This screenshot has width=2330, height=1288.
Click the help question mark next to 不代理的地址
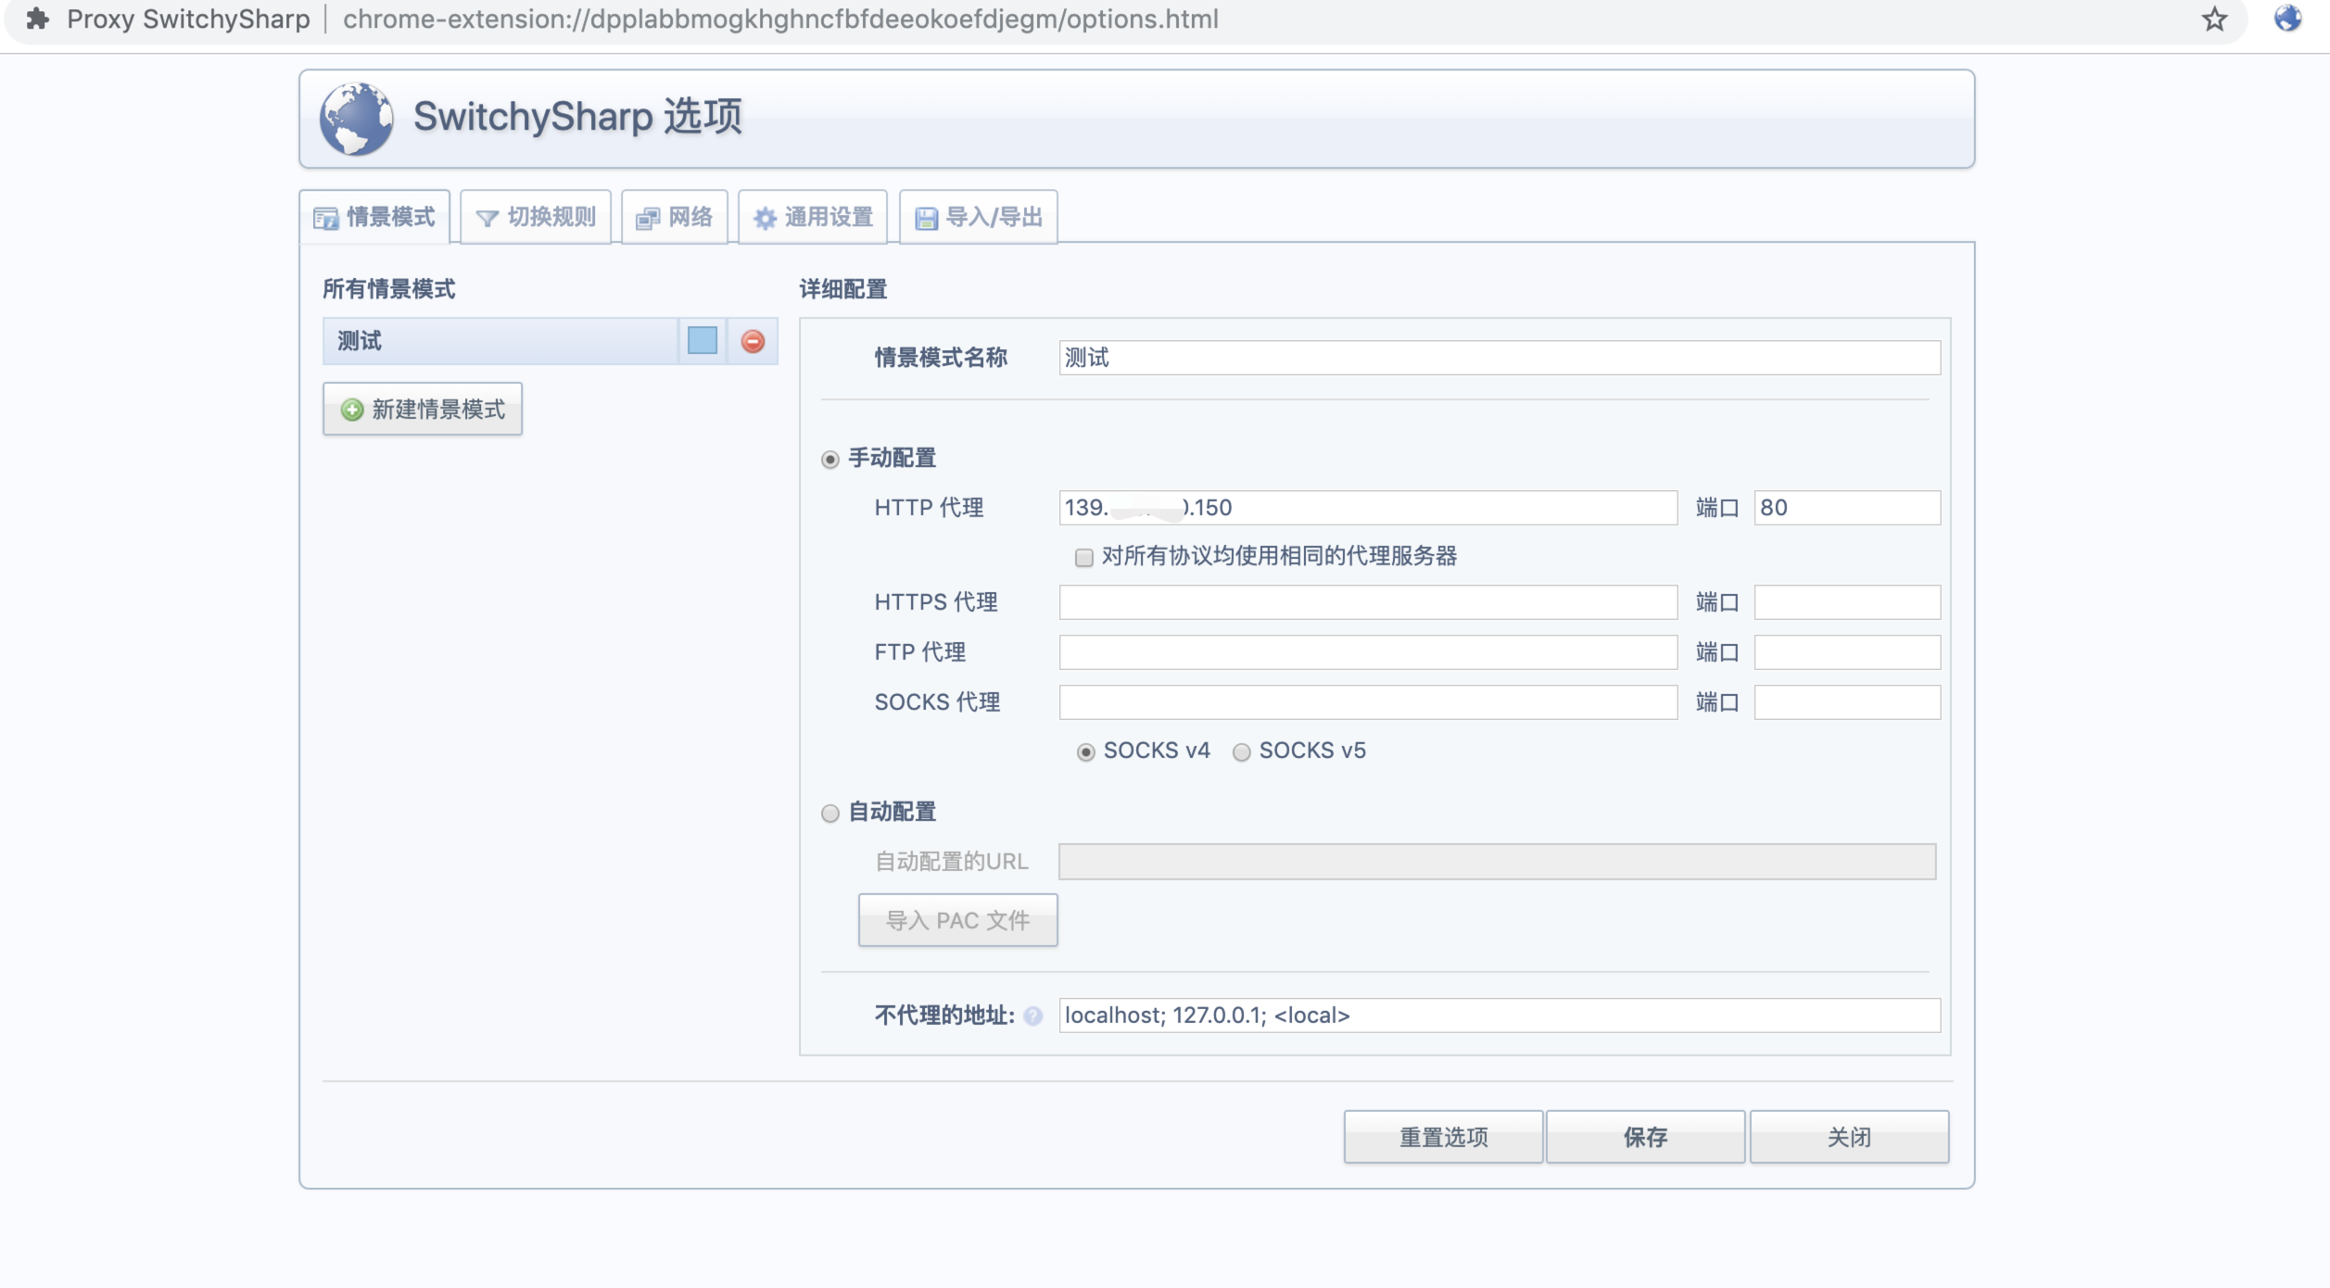1033,1016
